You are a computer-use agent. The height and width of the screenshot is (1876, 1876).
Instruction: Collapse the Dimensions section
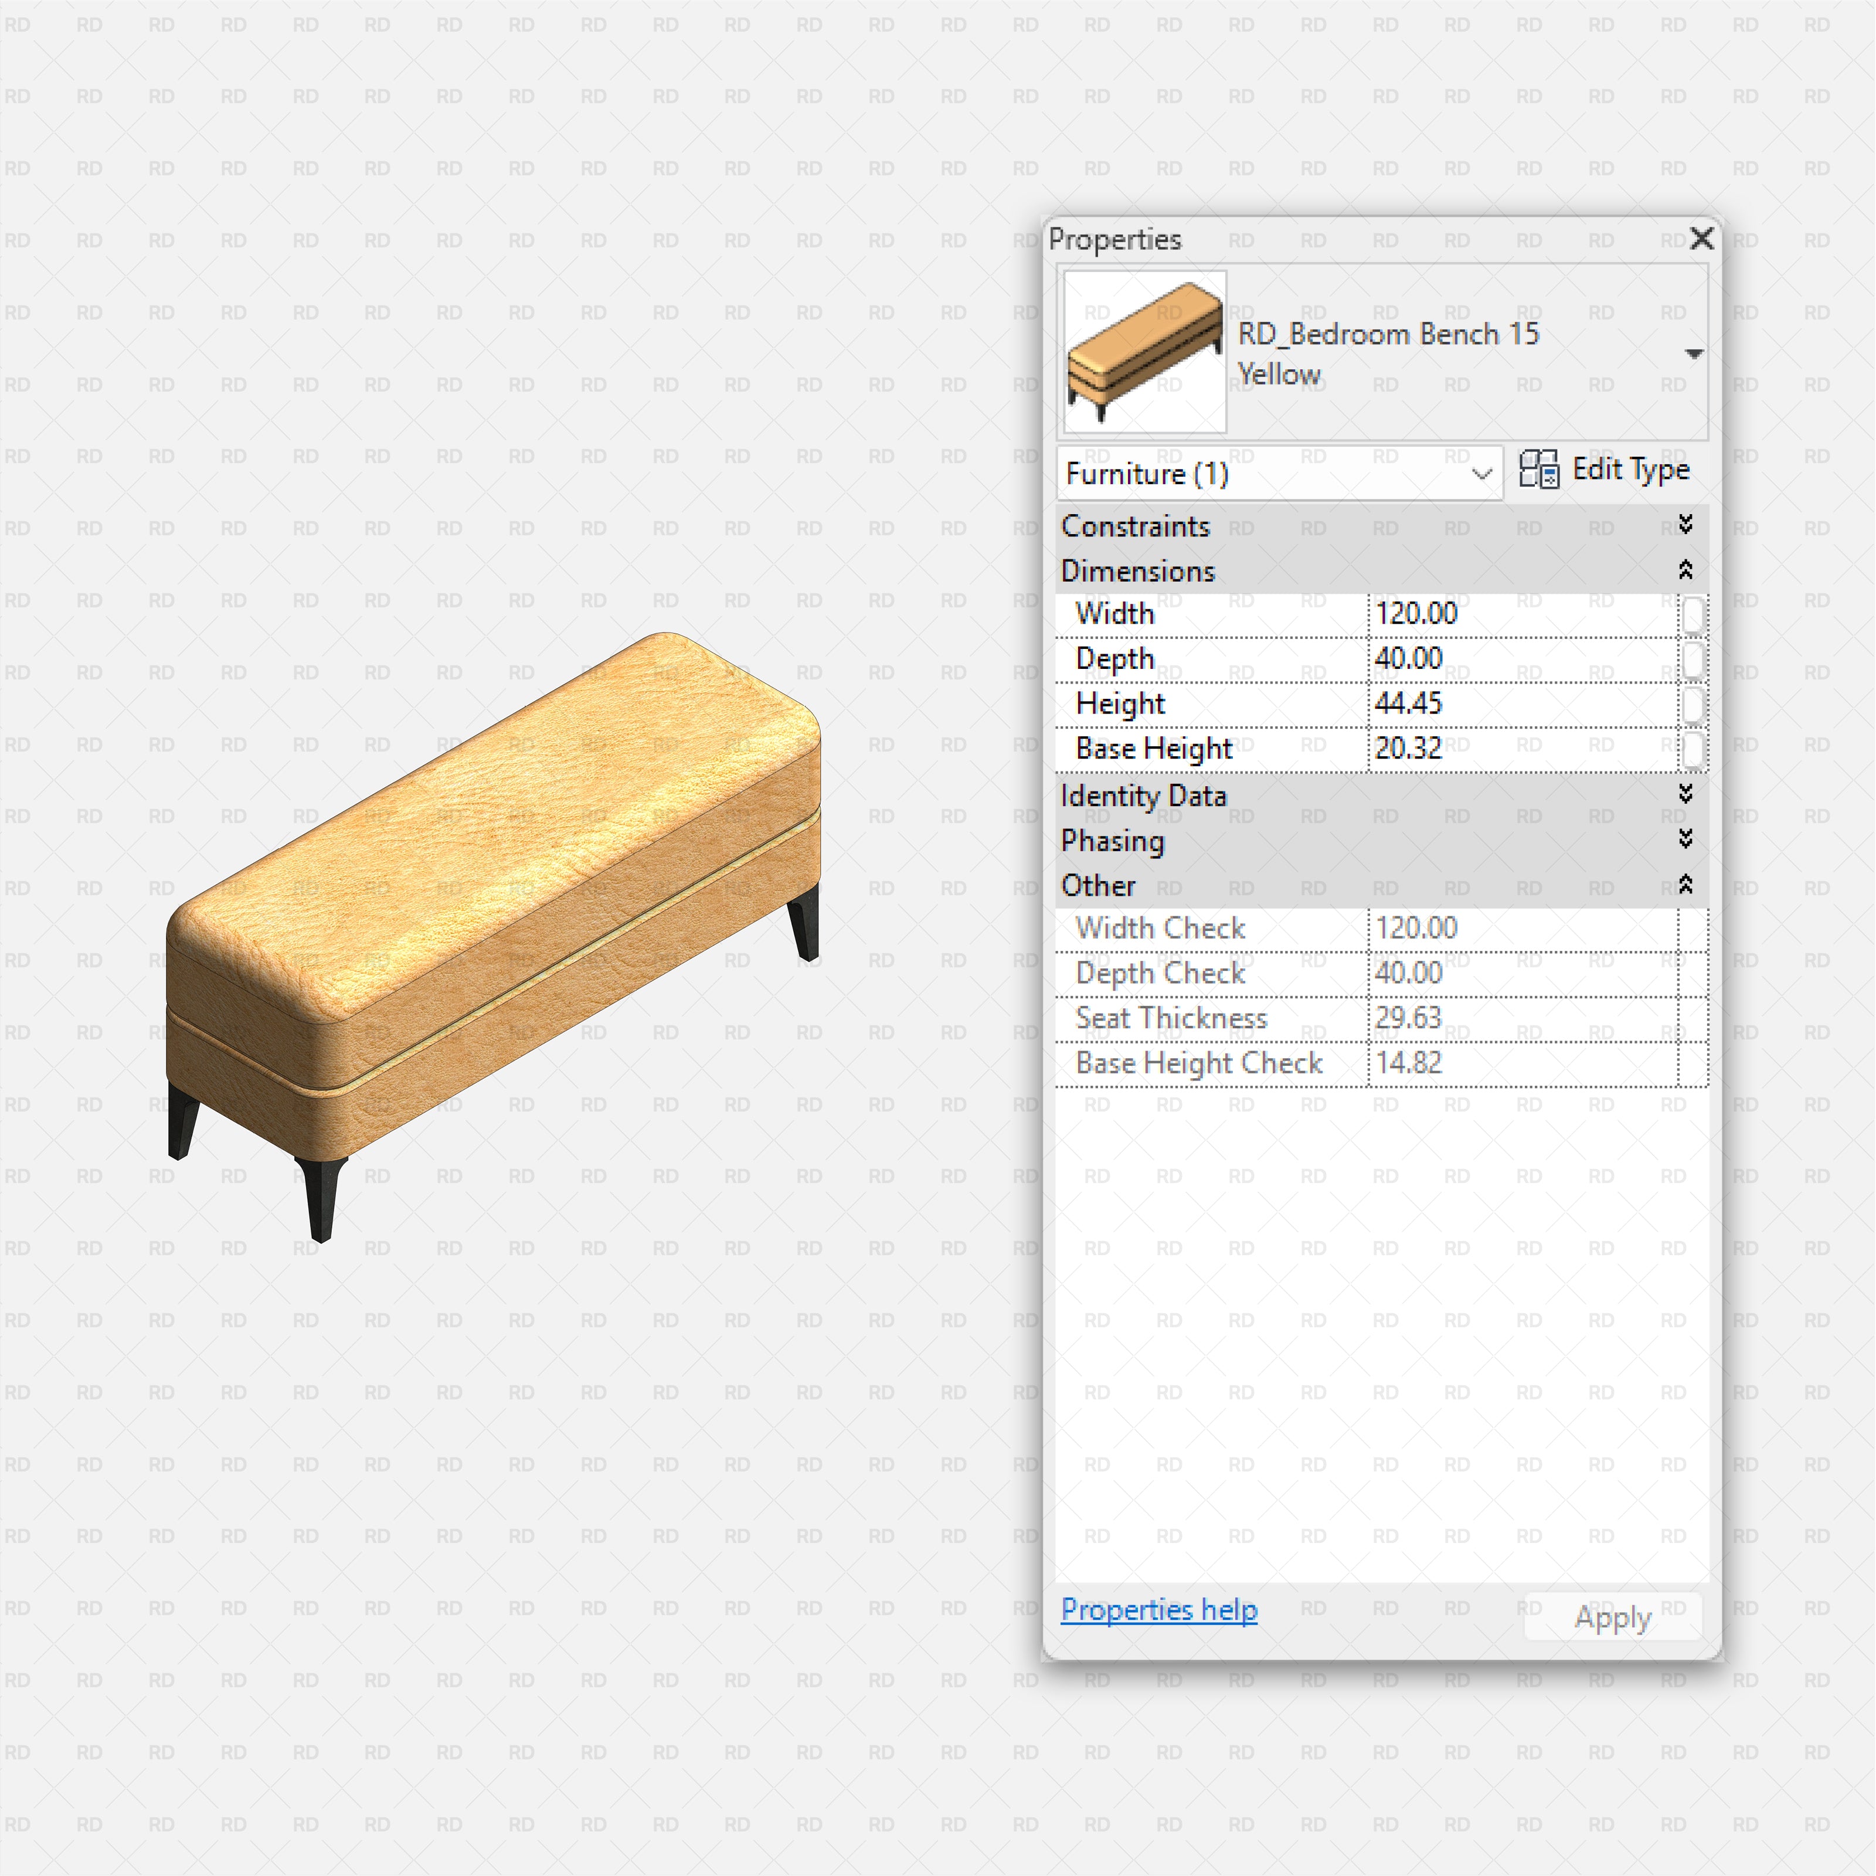(x=1685, y=571)
